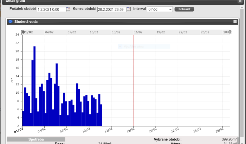The width and height of the screenshot is (246, 144).
Task: Click the blue Studená voda panel icon
Action: coord(10,22)
